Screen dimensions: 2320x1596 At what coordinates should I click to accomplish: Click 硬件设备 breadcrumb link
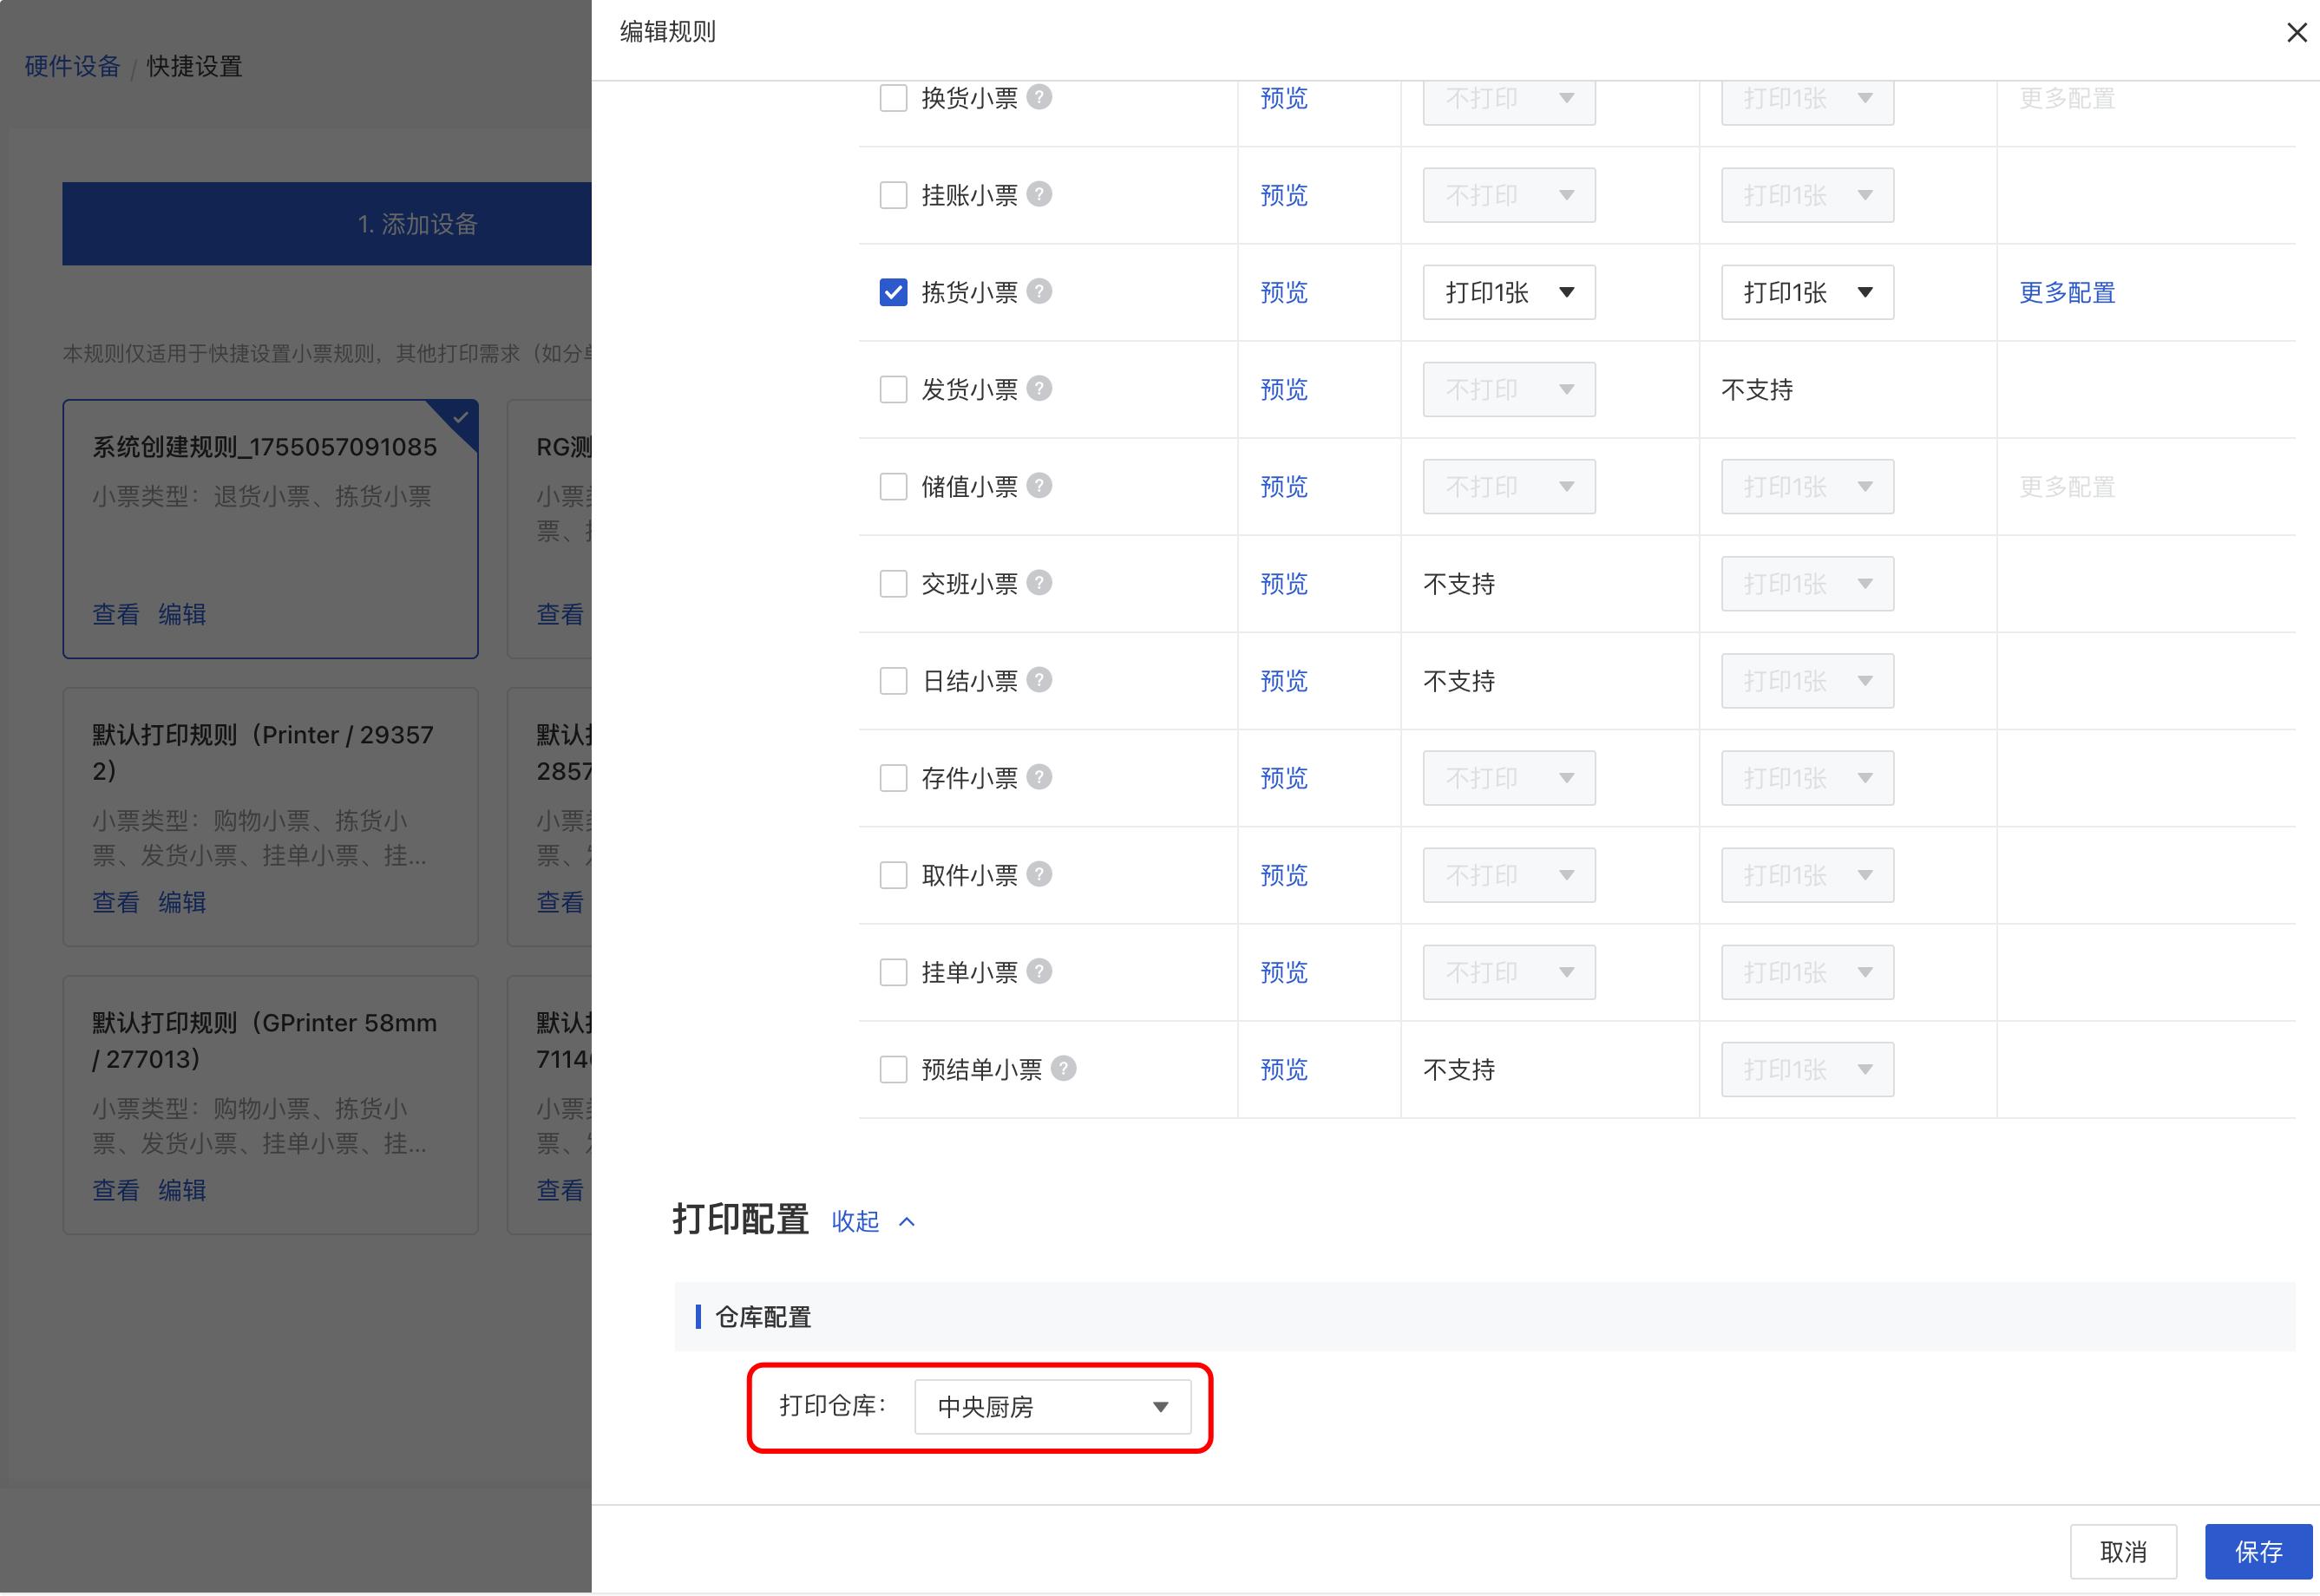point(72,66)
